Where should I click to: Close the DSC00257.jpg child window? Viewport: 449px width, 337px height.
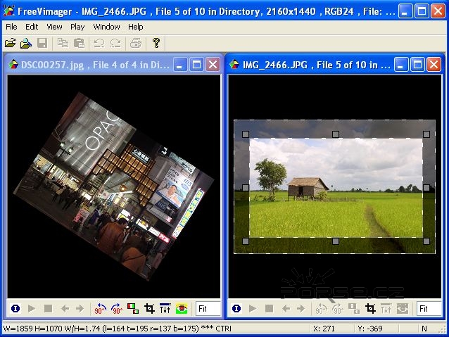click(x=213, y=65)
